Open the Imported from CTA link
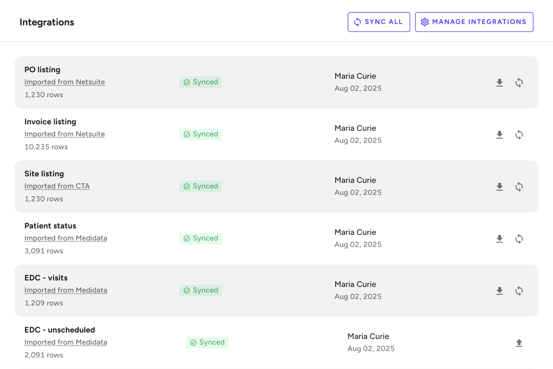 [57, 186]
